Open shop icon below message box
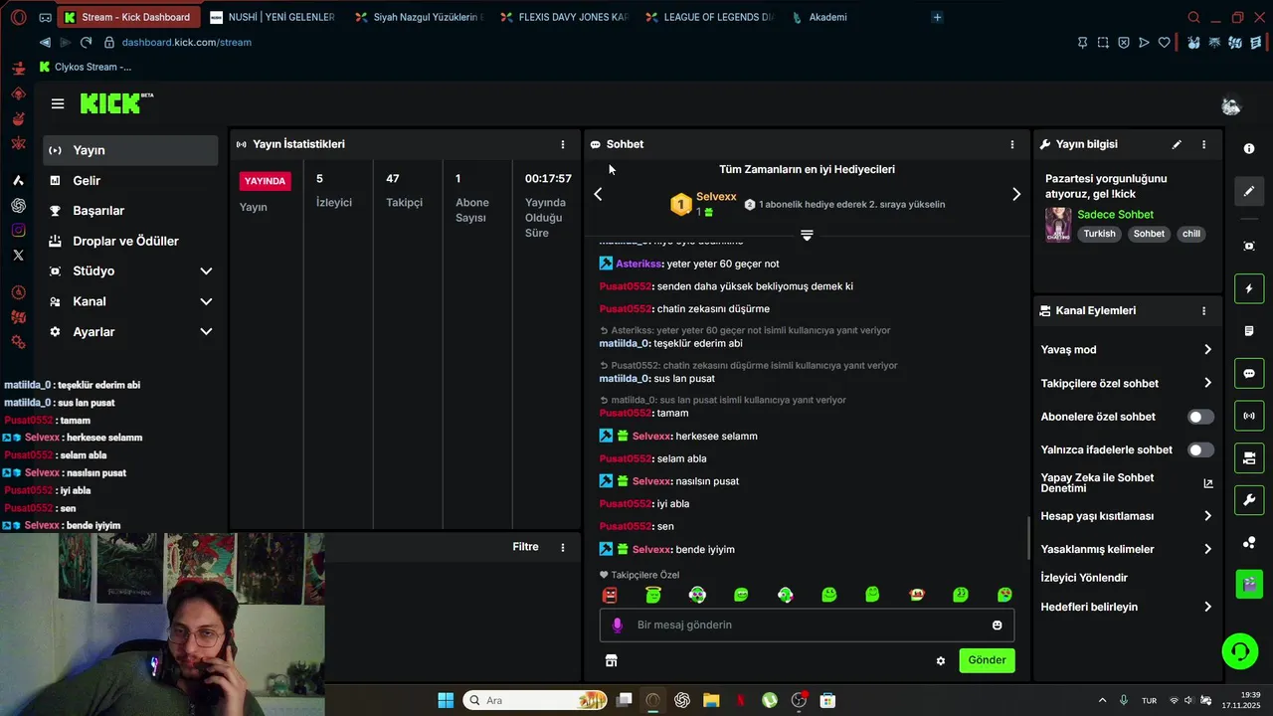 [611, 660]
